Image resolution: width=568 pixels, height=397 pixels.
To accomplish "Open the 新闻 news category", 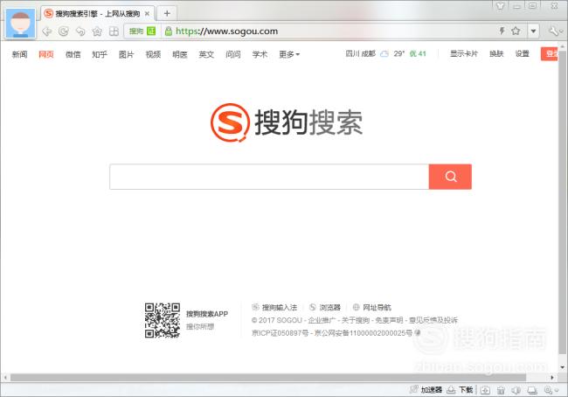I will click(19, 54).
